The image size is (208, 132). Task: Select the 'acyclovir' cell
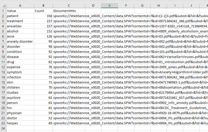tap(20, 98)
